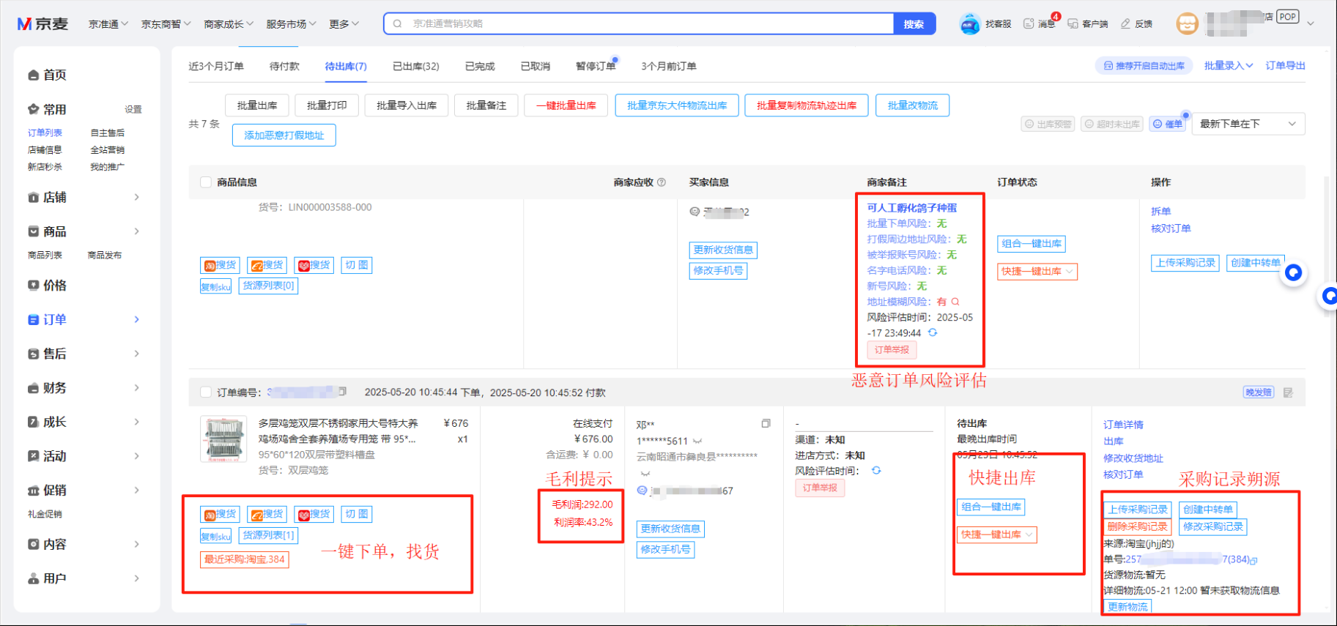Toggle the 出库预警 filter
Image resolution: width=1337 pixels, height=626 pixels.
(x=1048, y=124)
